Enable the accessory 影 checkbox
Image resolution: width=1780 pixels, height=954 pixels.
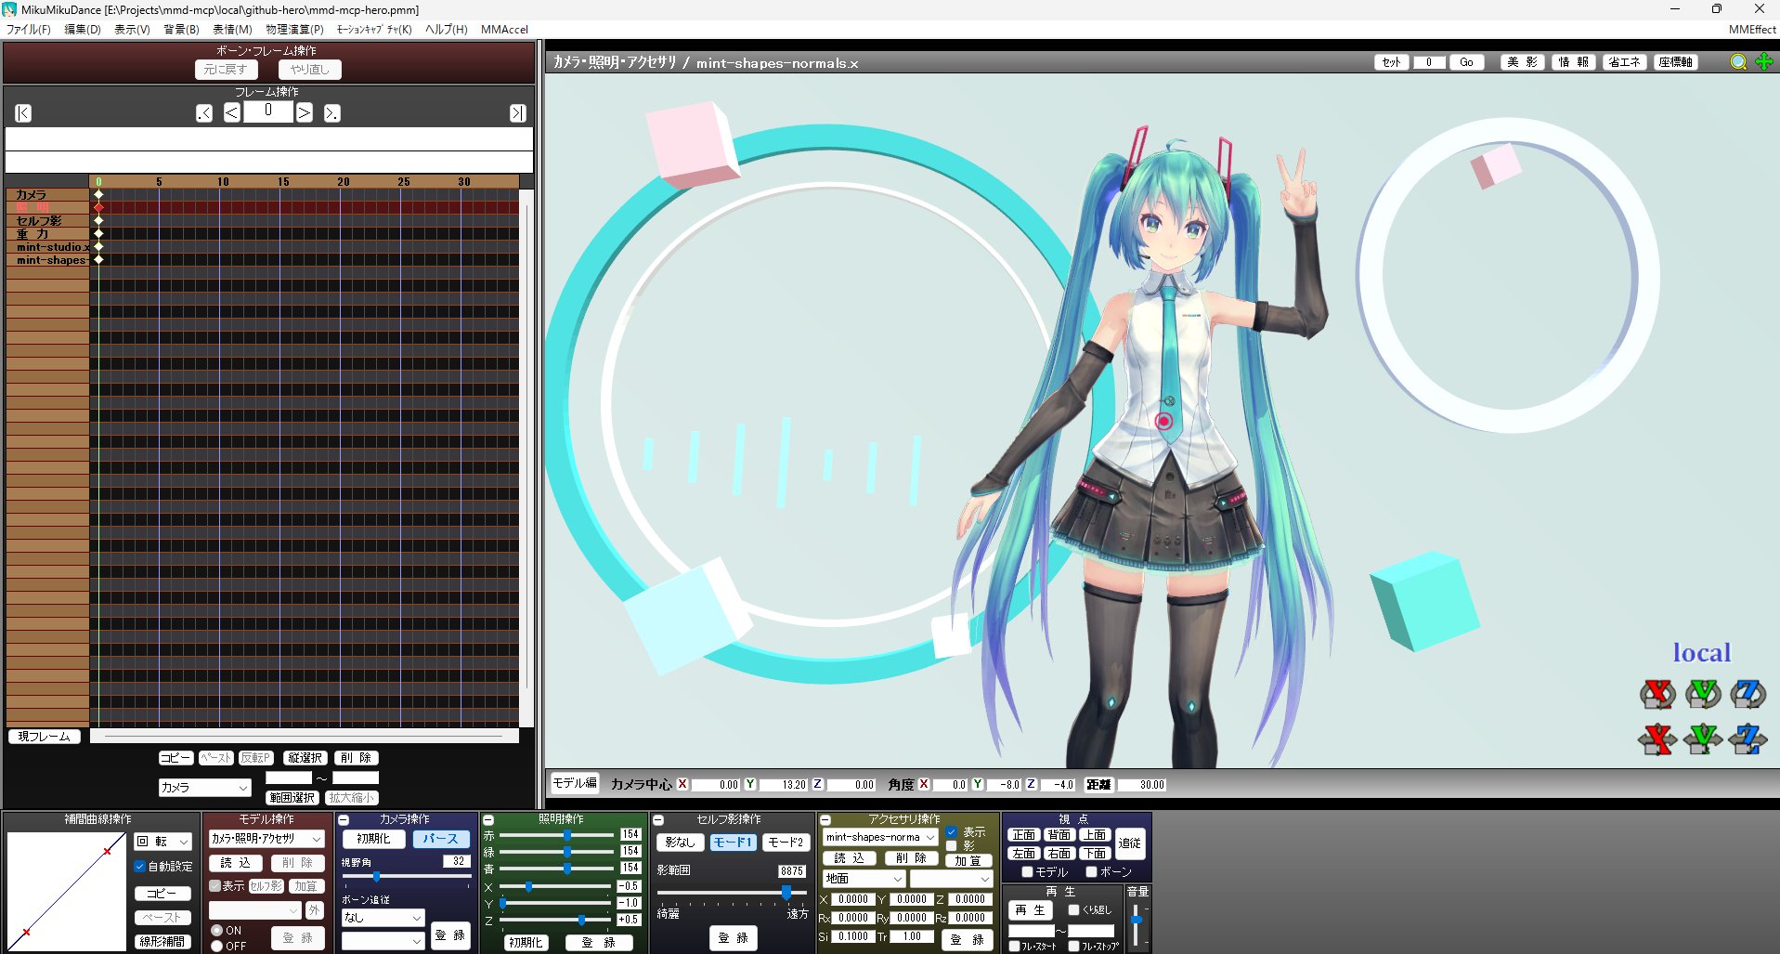952,846
